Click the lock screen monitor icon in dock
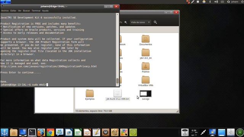Image resolution: width=244 pixels, height=137 pixels. pos(212,132)
